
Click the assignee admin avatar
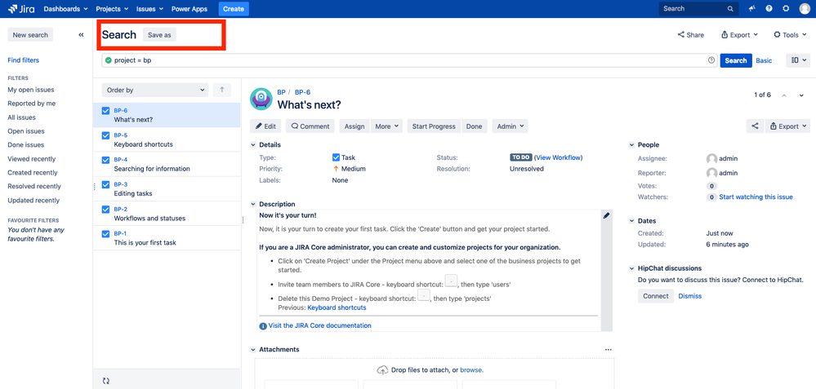(711, 158)
